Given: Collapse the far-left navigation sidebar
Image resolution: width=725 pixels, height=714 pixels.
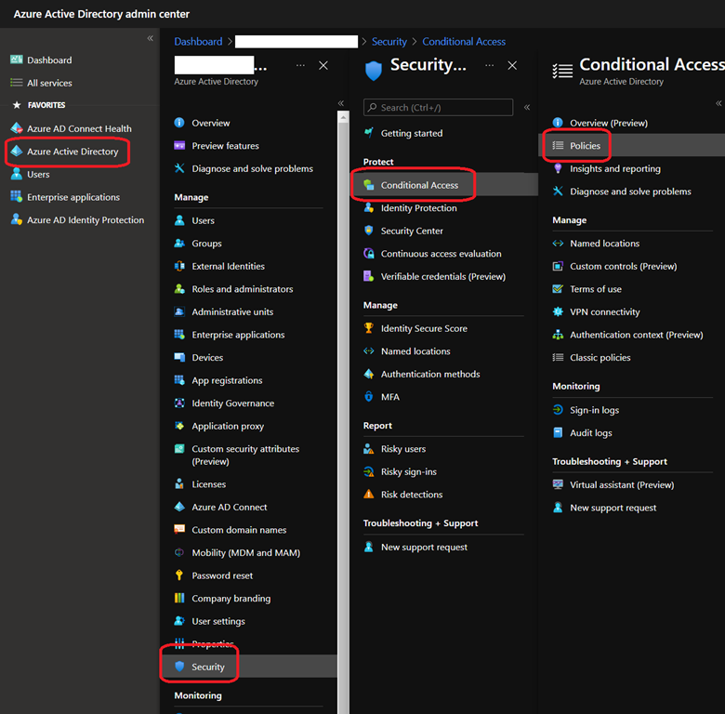Looking at the screenshot, I should [151, 38].
